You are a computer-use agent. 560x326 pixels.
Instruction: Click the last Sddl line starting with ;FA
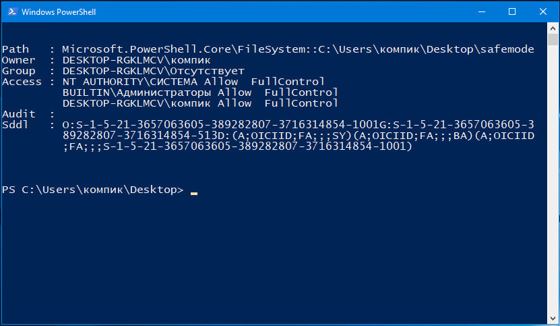tap(237, 146)
